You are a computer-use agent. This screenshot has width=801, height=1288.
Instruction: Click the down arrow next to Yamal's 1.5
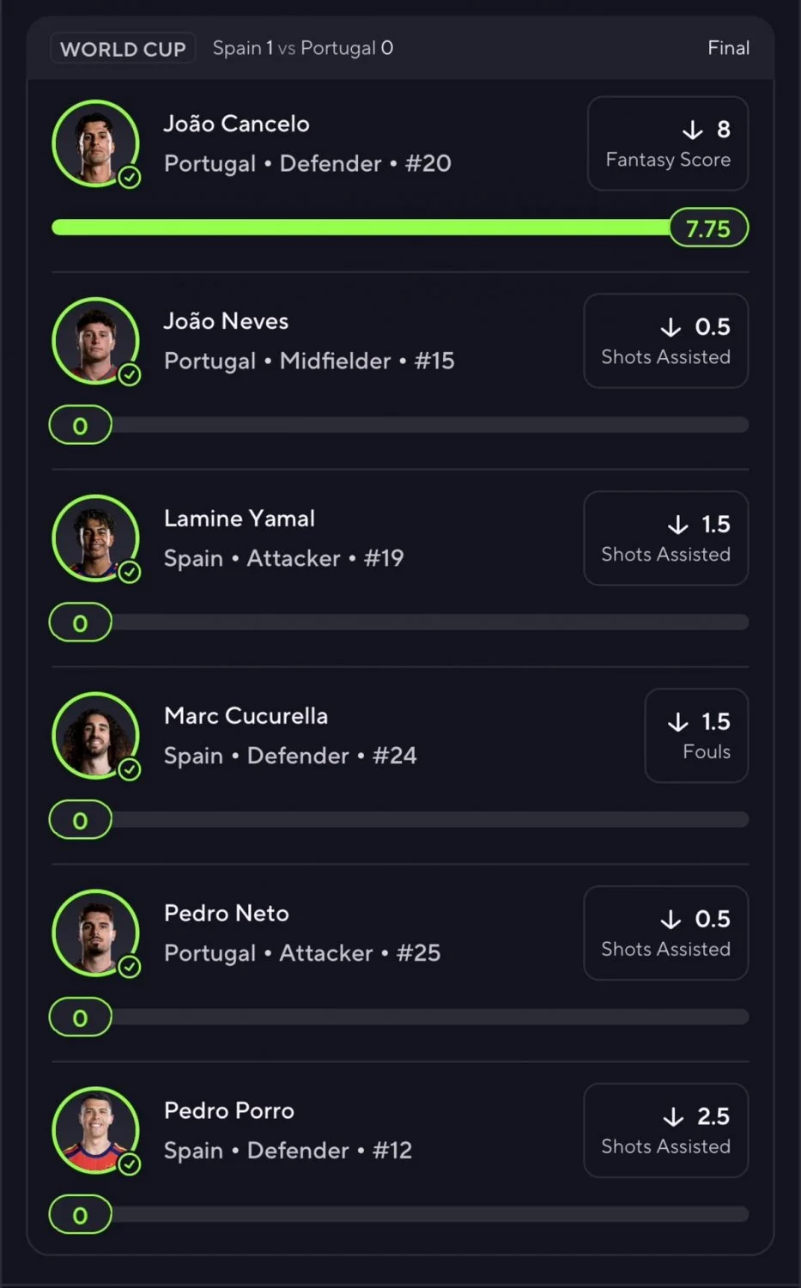point(678,525)
